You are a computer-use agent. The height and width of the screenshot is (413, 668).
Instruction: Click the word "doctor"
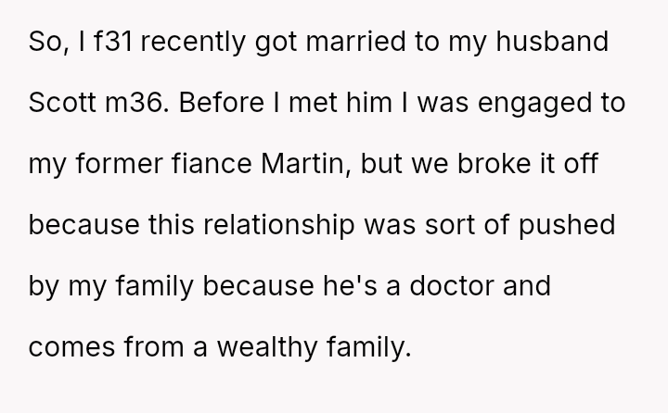click(475, 284)
